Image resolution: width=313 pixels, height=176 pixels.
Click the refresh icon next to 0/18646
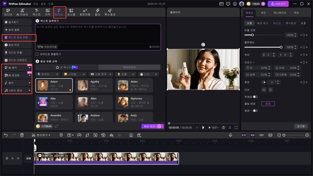pos(56,126)
